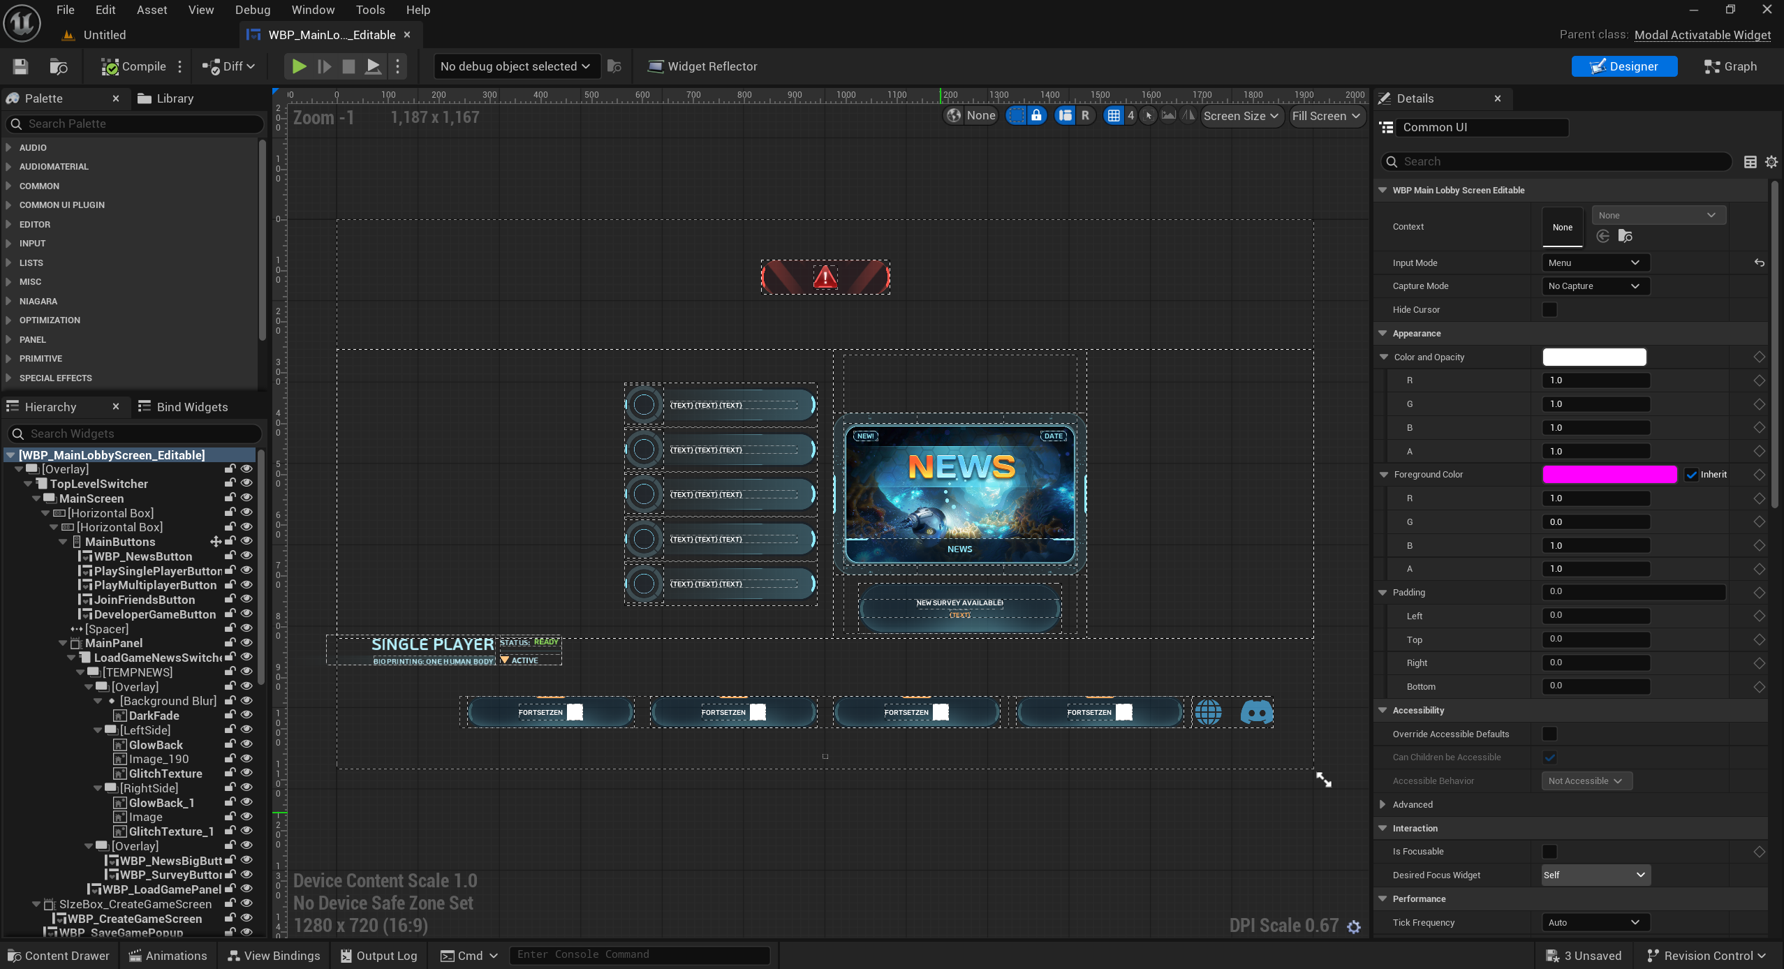Toggle lock on GlitchTexture widget
Screen dimensions: 1784x969
click(230, 773)
